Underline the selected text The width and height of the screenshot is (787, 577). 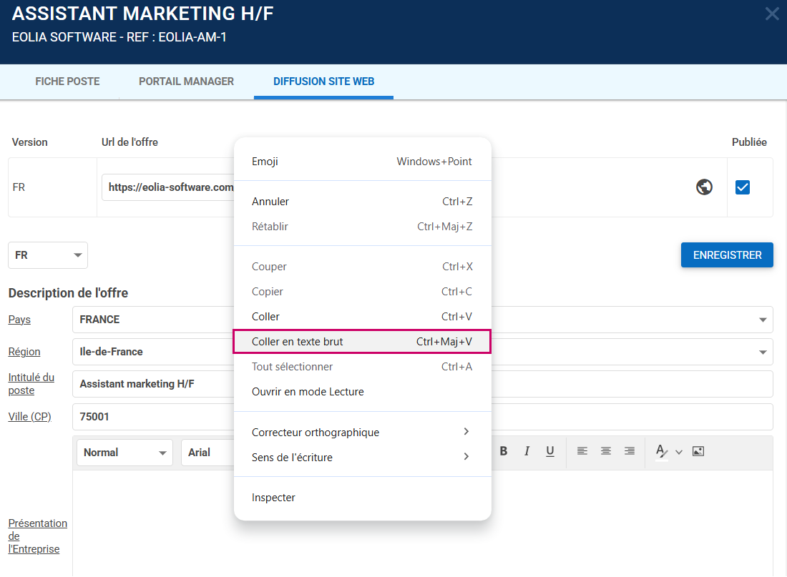550,451
